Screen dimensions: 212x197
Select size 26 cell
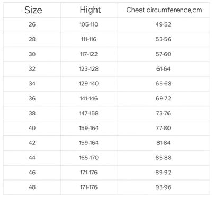(32, 24)
